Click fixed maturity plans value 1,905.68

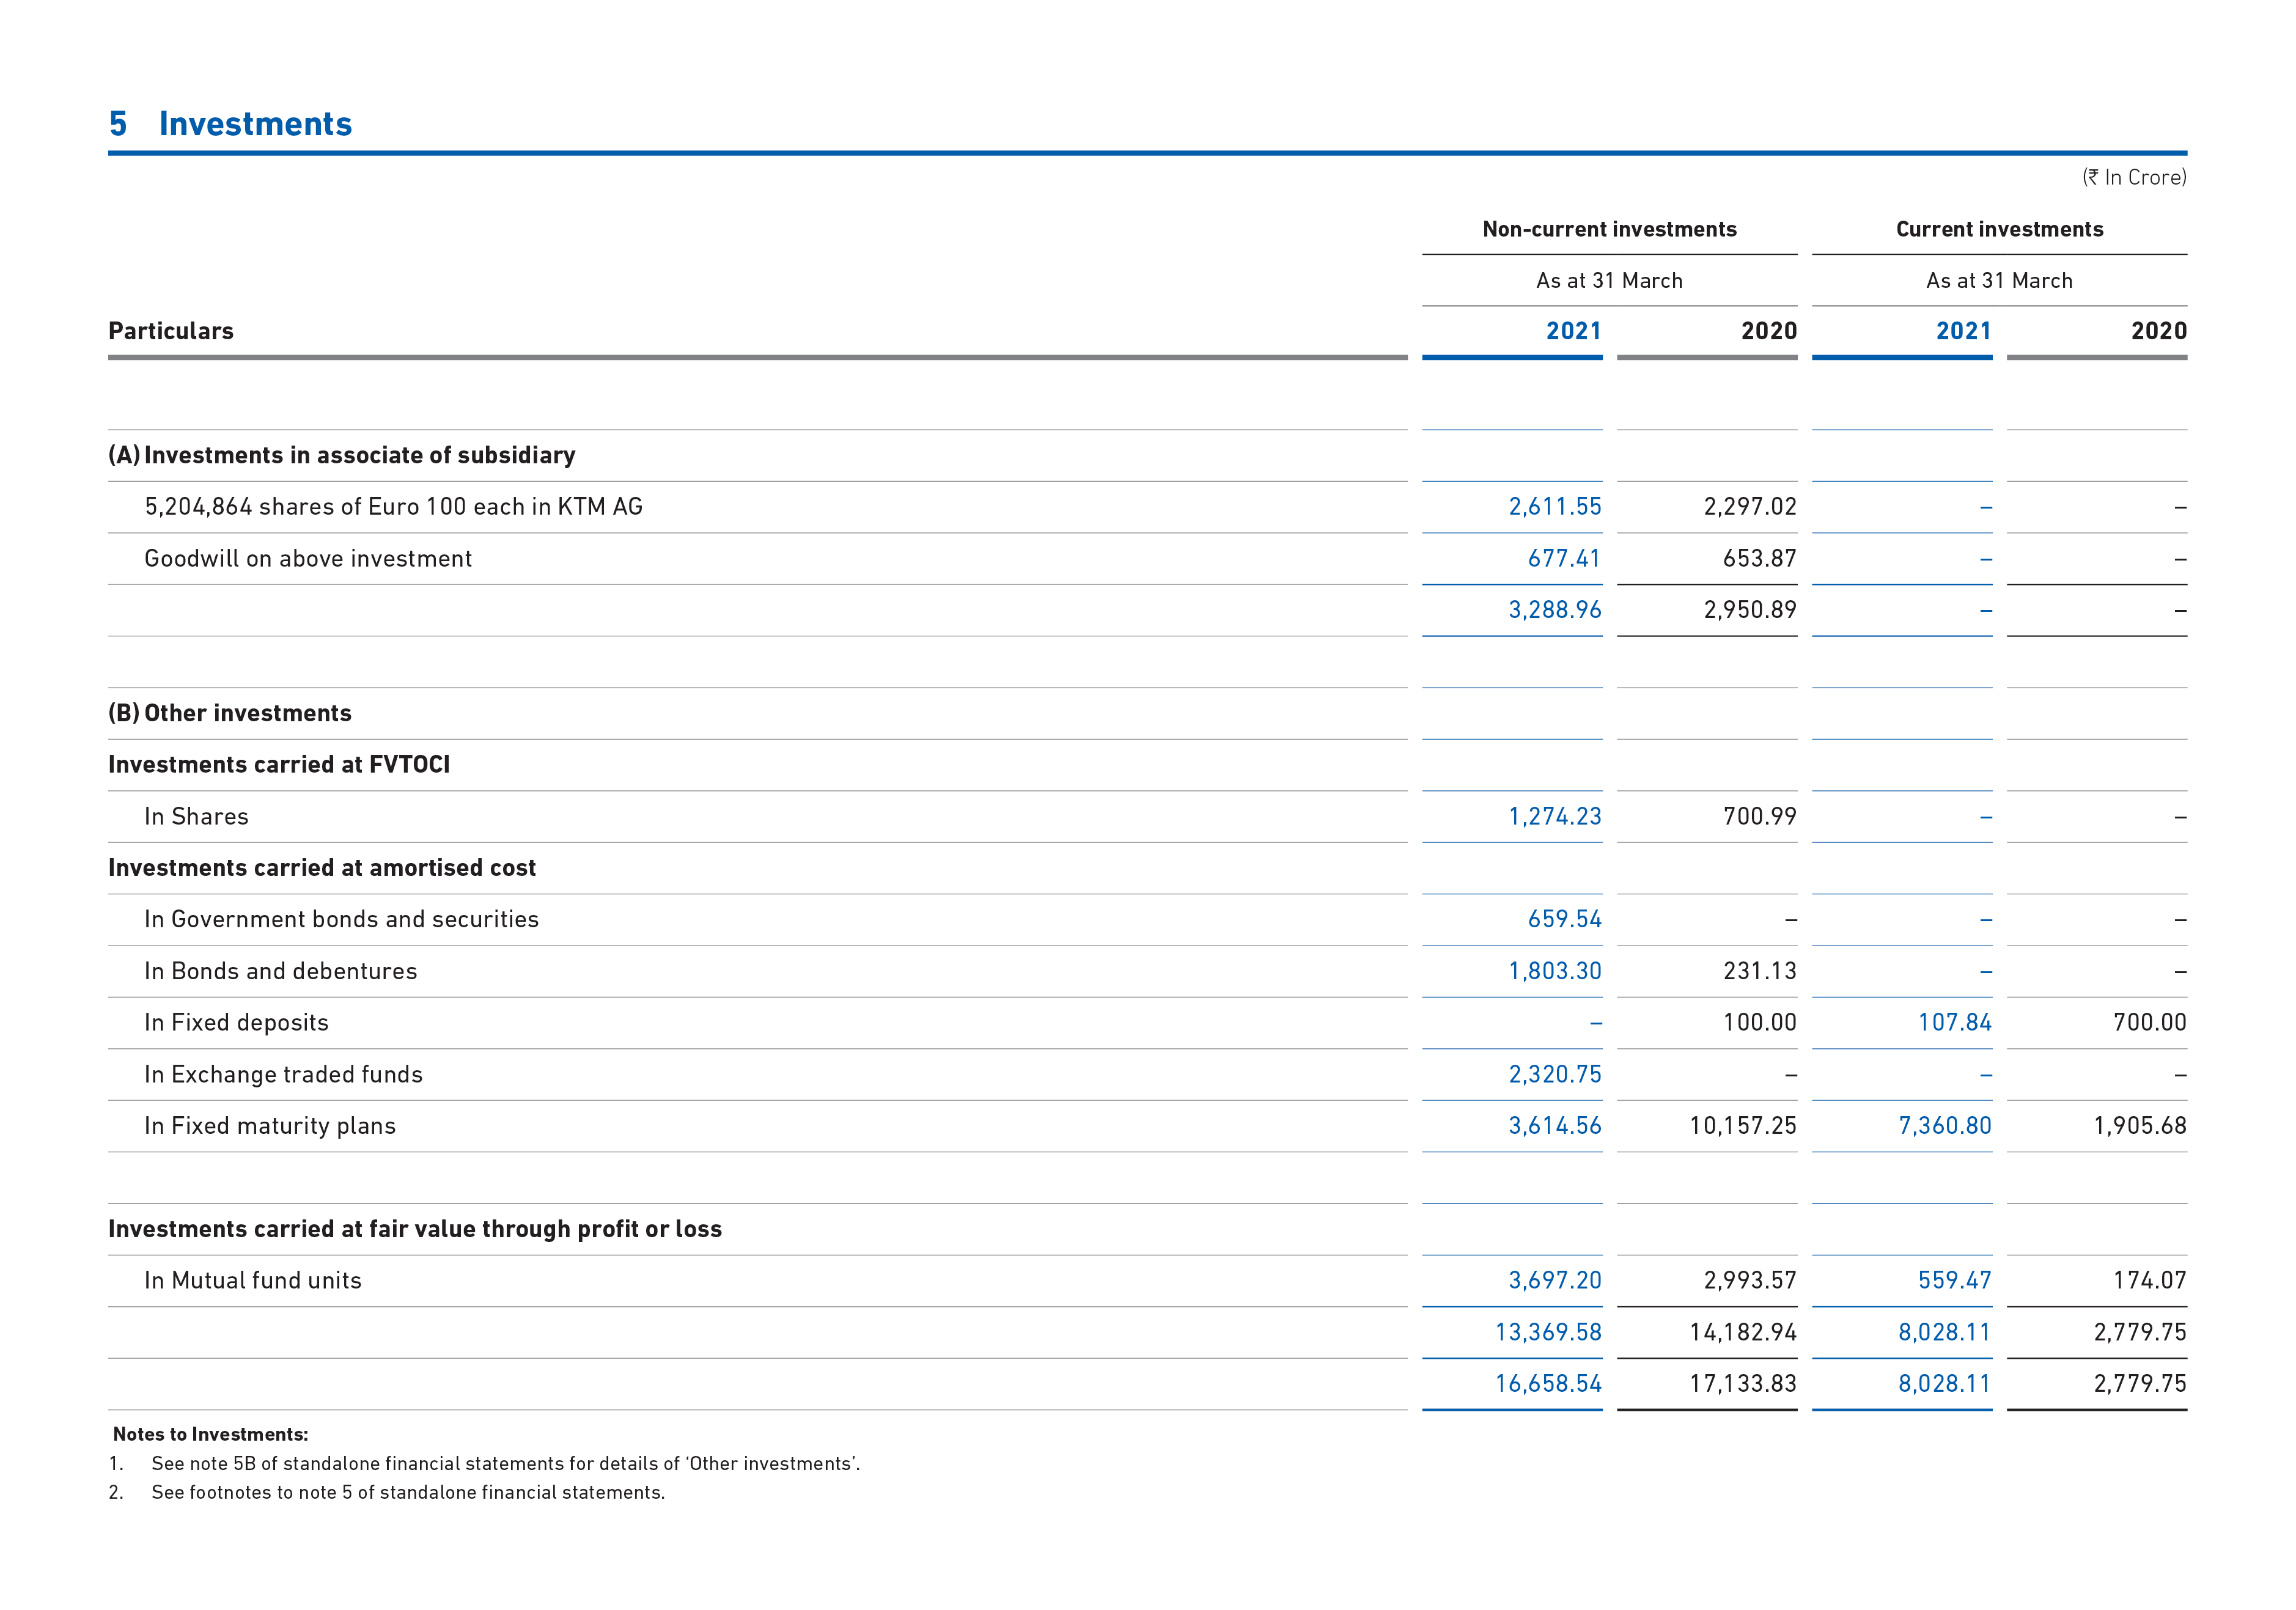pyautogui.click(x=2140, y=1126)
